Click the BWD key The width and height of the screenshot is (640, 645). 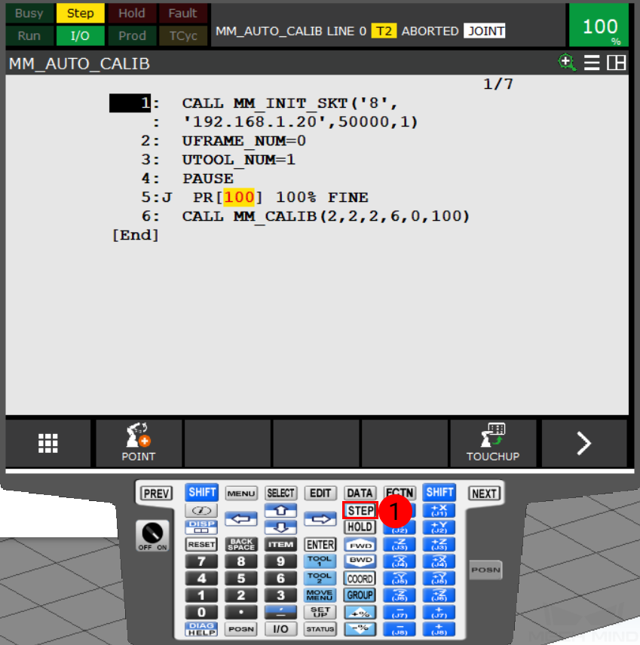pos(360,561)
